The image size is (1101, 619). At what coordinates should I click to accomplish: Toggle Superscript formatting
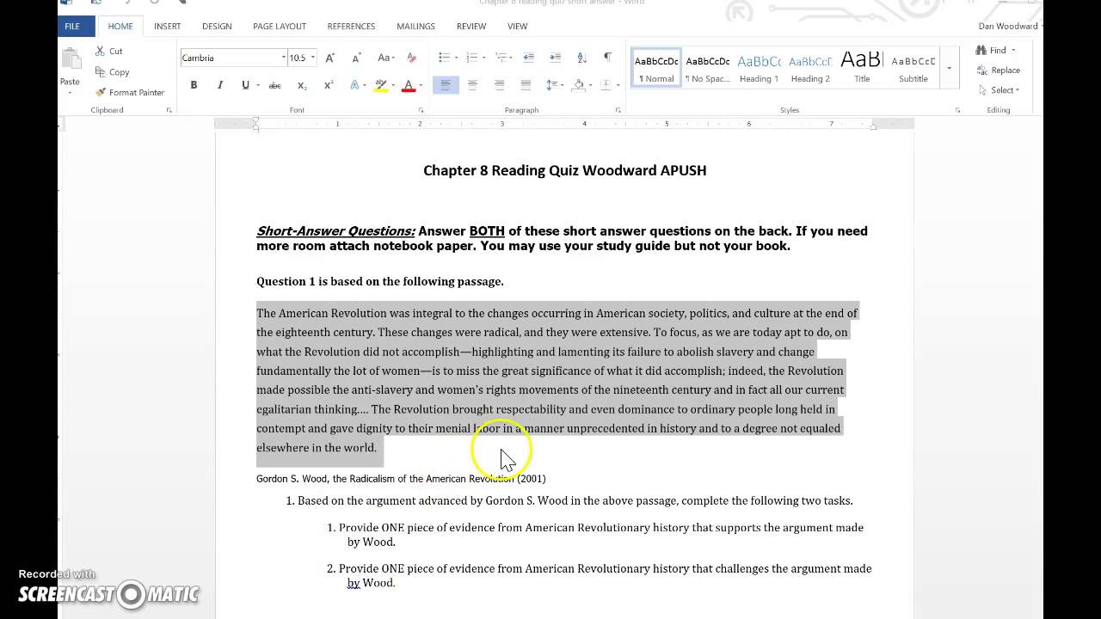point(329,85)
